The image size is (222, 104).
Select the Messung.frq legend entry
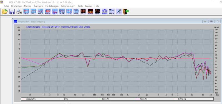(29, 99)
